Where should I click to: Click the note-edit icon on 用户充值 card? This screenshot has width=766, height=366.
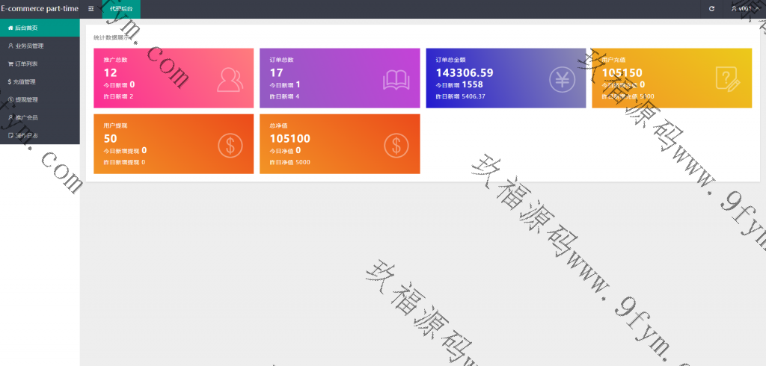[x=727, y=79]
